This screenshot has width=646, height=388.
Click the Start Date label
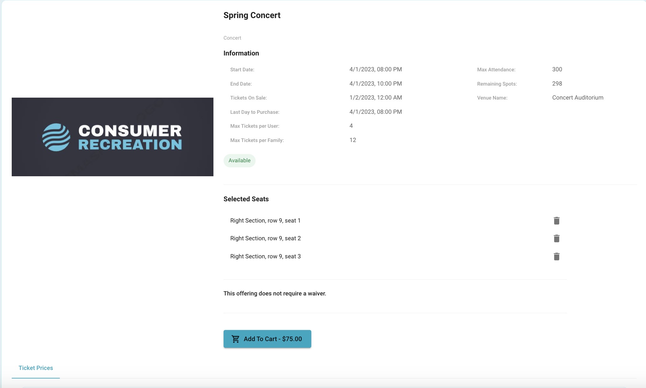242,70
